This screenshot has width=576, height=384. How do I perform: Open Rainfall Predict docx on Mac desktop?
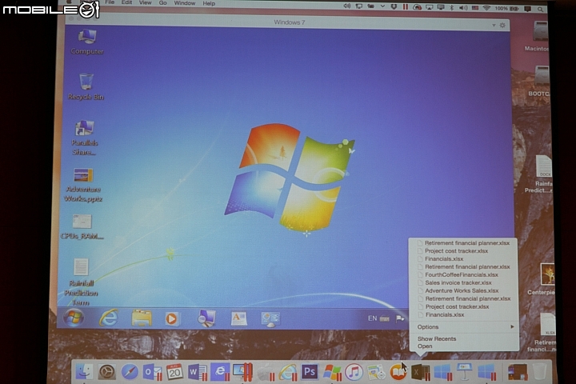click(540, 174)
